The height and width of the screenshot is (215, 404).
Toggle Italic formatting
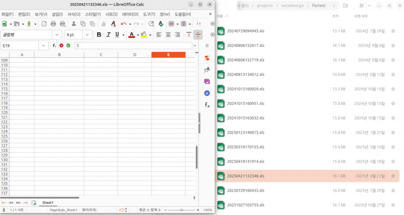coord(108,35)
